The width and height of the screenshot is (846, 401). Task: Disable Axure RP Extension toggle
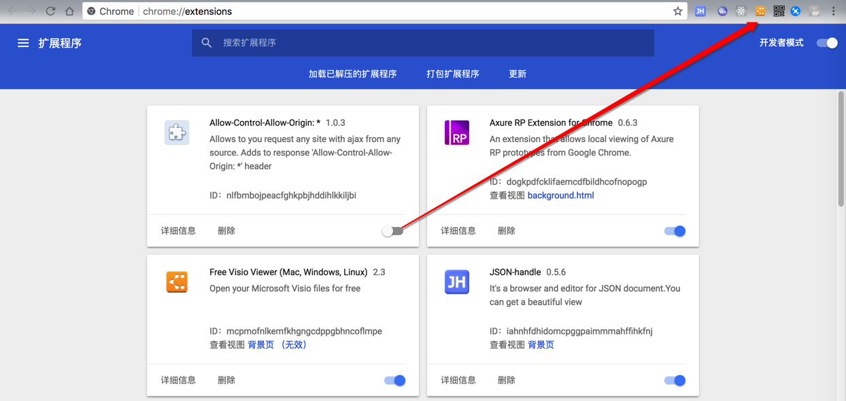(x=675, y=231)
